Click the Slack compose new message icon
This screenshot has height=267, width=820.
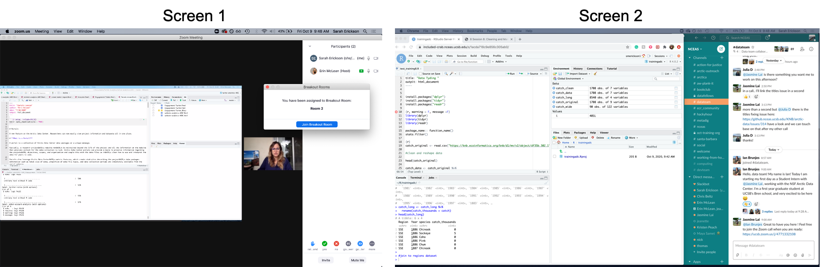point(721,49)
